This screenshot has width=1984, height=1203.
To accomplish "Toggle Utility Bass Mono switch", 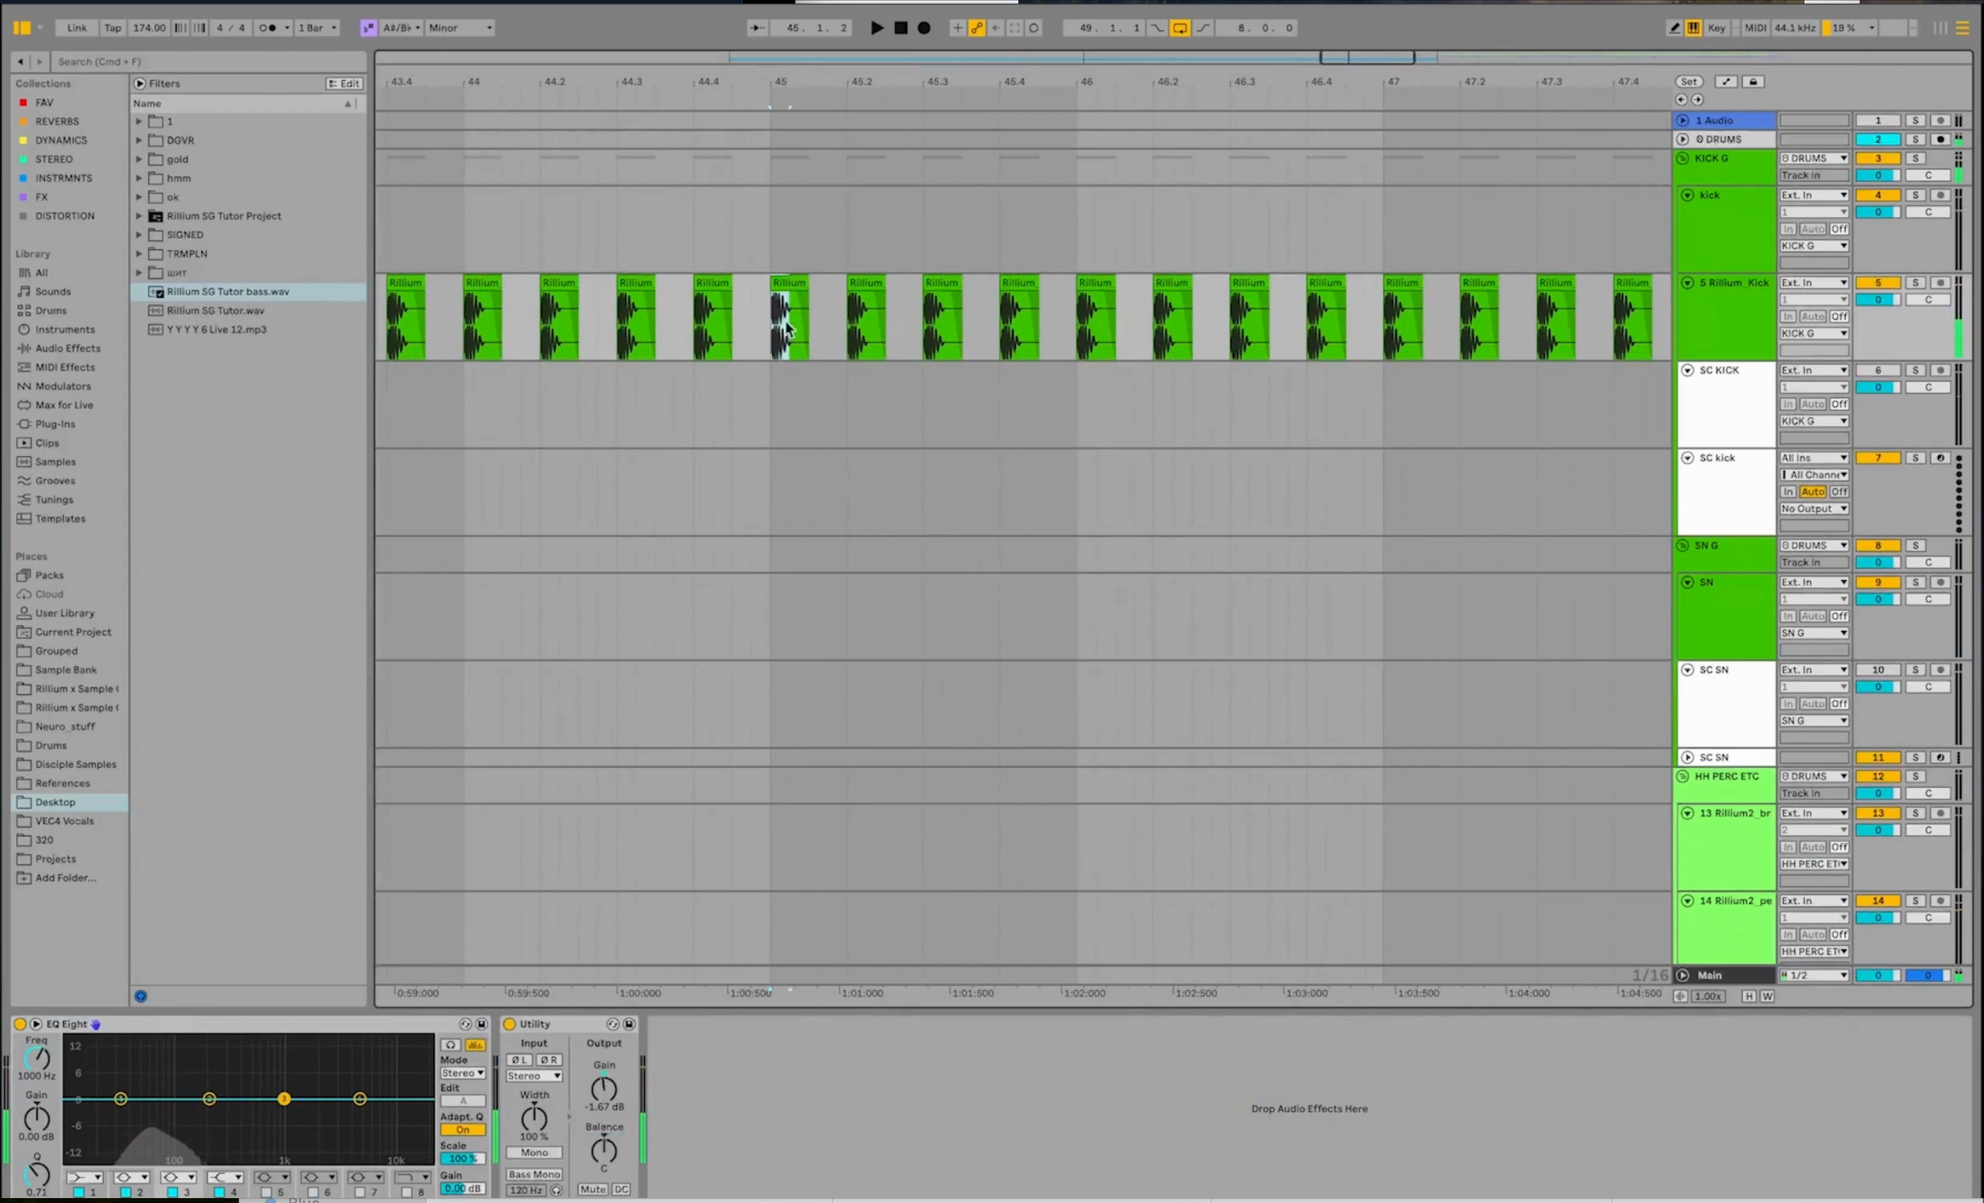I will click(x=534, y=1175).
